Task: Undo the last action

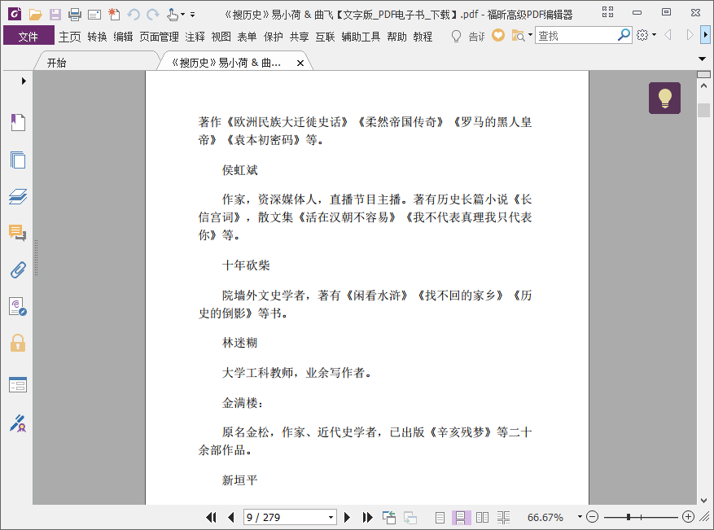Action: pos(134,15)
